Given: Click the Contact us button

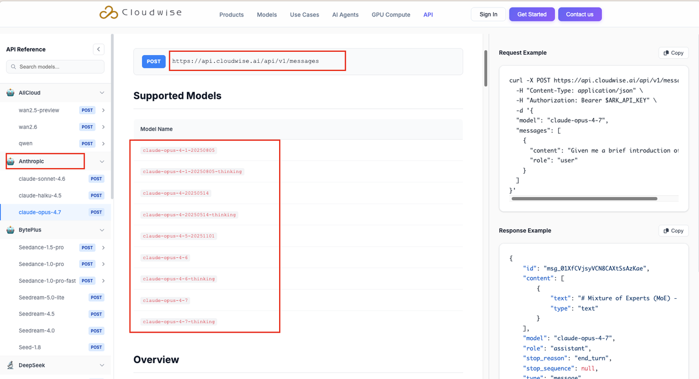Looking at the screenshot, I should pyautogui.click(x=580, y=14).
